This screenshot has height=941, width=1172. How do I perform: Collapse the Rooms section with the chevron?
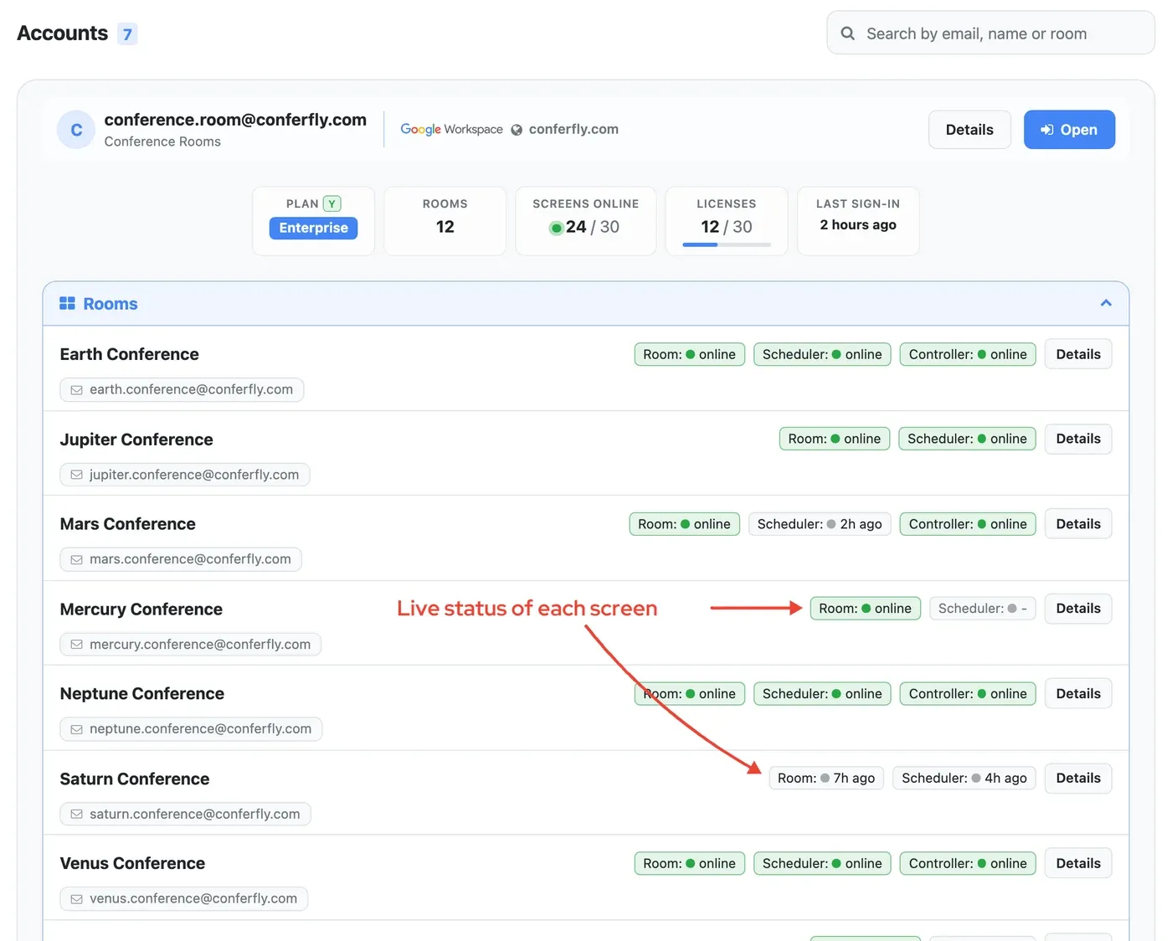1106,303
